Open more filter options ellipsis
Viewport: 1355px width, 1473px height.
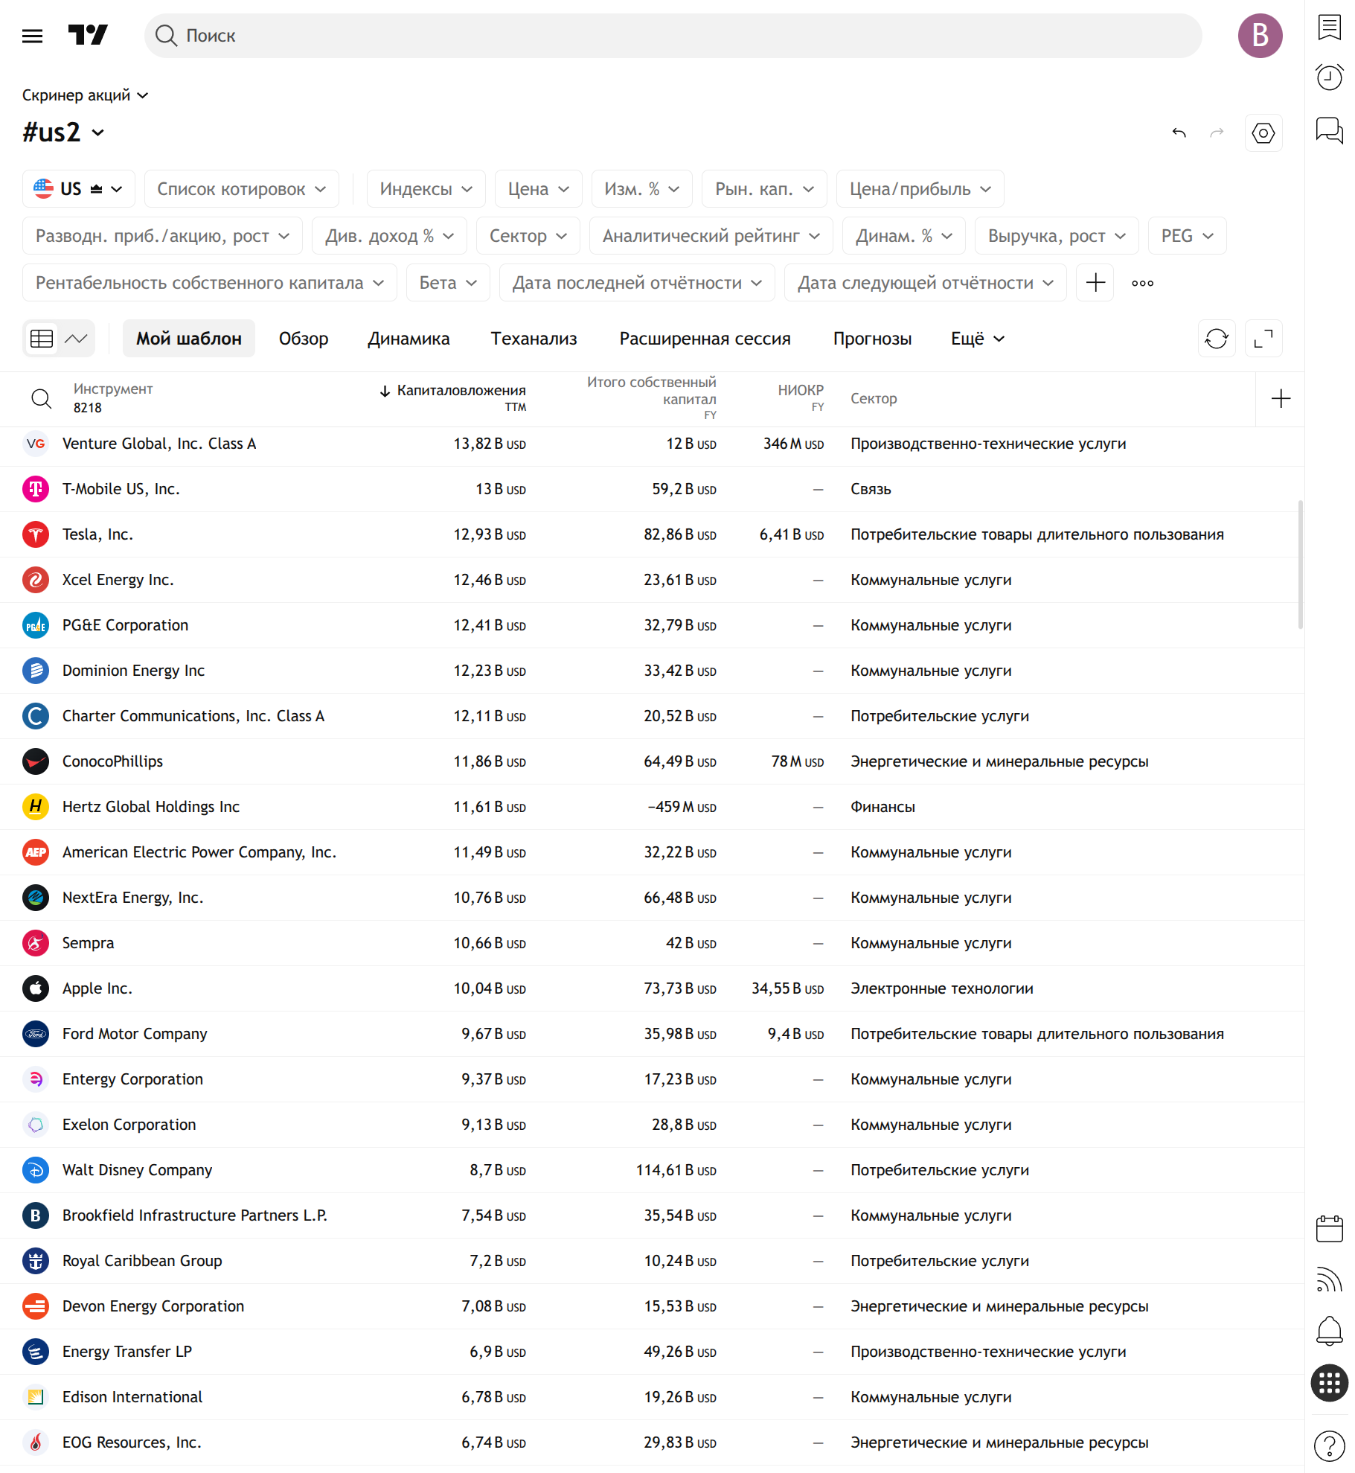coord(1142,283)
